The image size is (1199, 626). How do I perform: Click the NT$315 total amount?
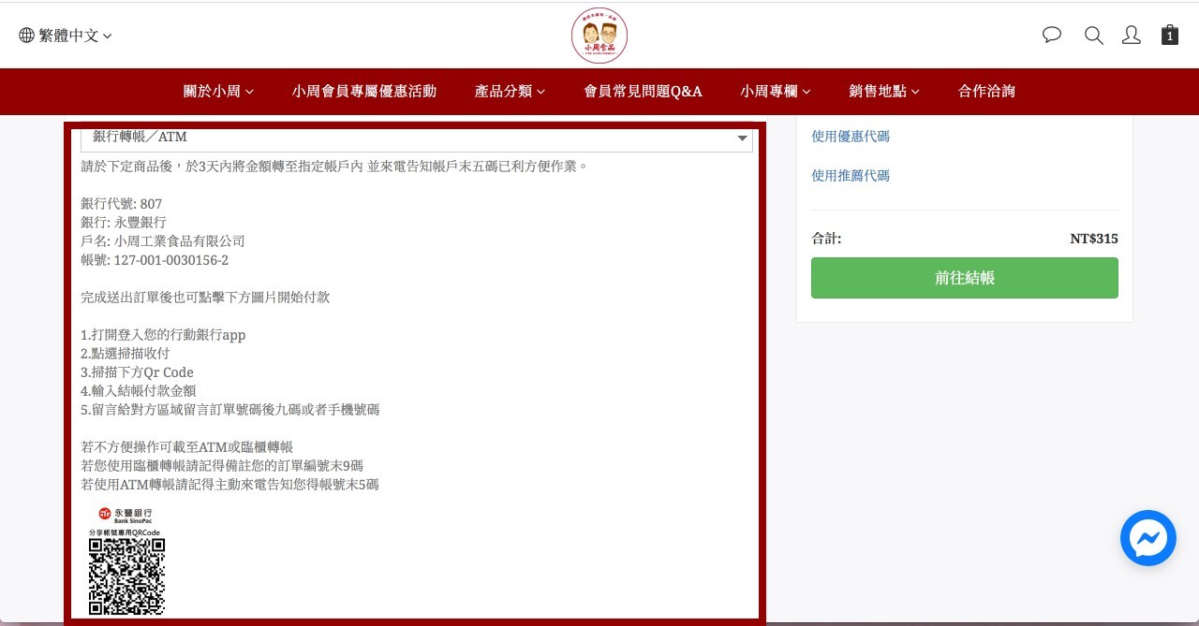tap(1094, 239)
